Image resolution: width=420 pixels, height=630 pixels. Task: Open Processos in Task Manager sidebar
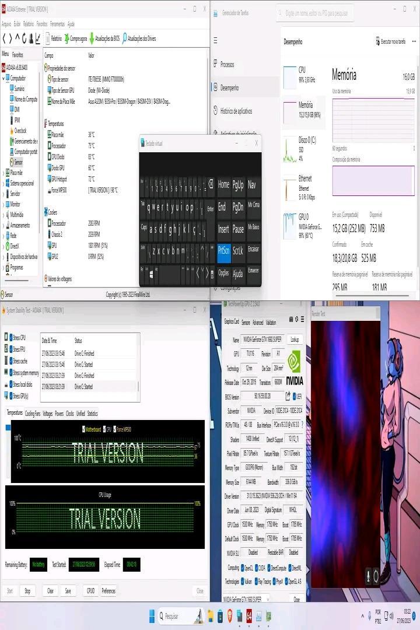click(x=227, y=64)
